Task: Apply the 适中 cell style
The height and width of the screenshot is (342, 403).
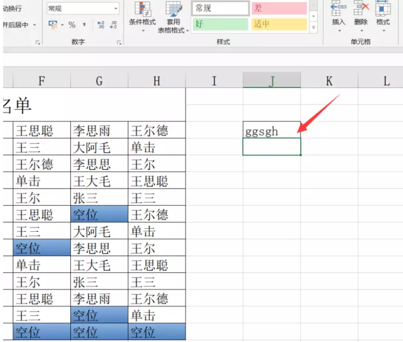Action: 279,24
